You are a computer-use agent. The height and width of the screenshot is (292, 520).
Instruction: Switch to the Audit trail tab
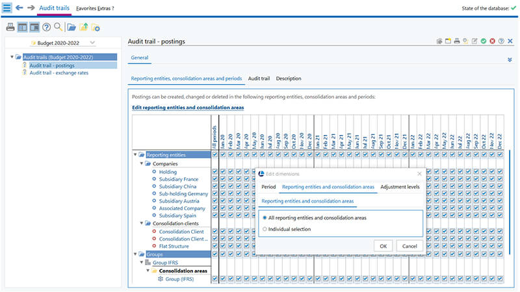(x=259, y=79)
